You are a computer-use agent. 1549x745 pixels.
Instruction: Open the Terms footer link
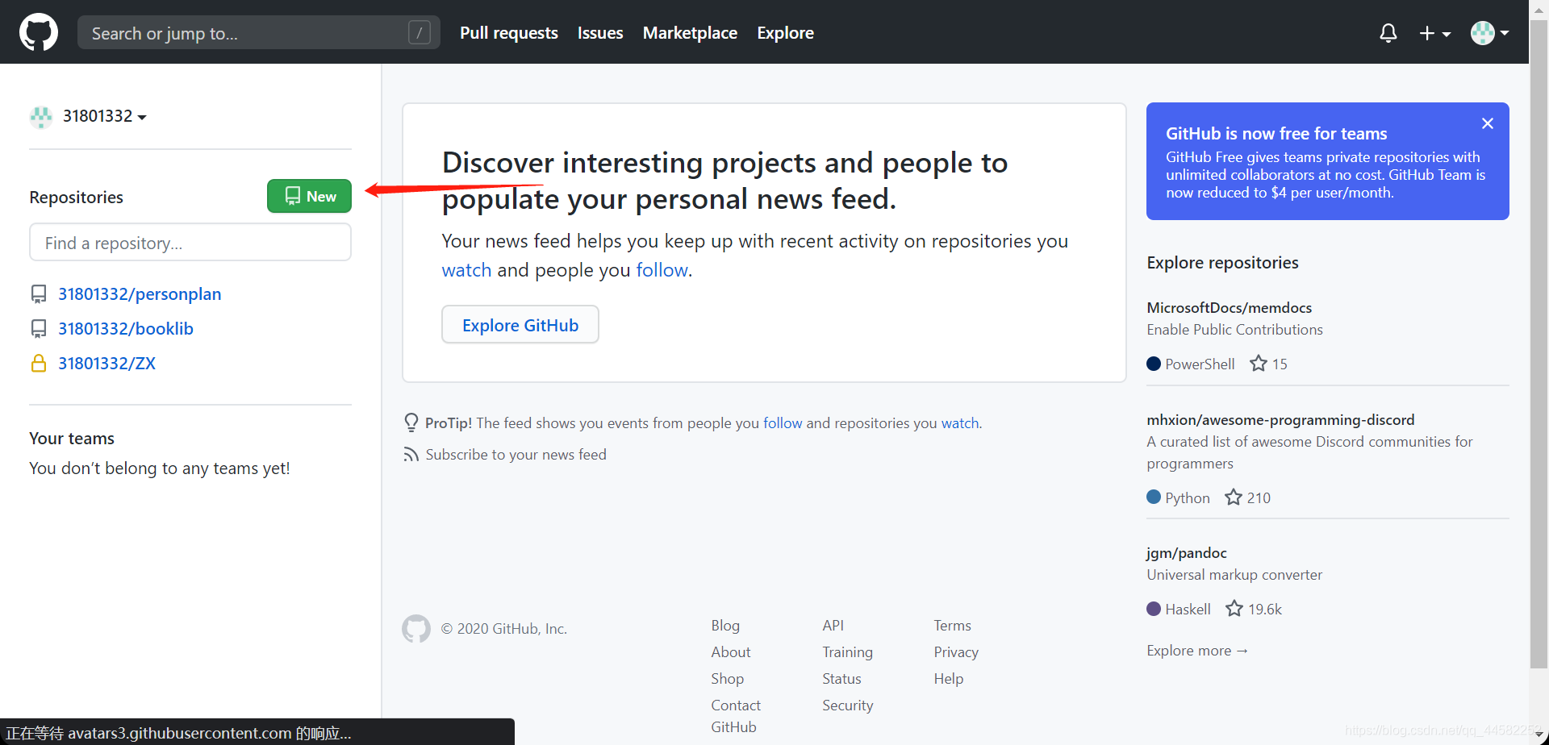[952, 626]
